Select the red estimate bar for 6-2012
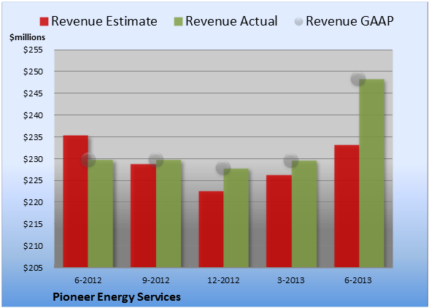This screenshot has width=429, height=308. 76,201
